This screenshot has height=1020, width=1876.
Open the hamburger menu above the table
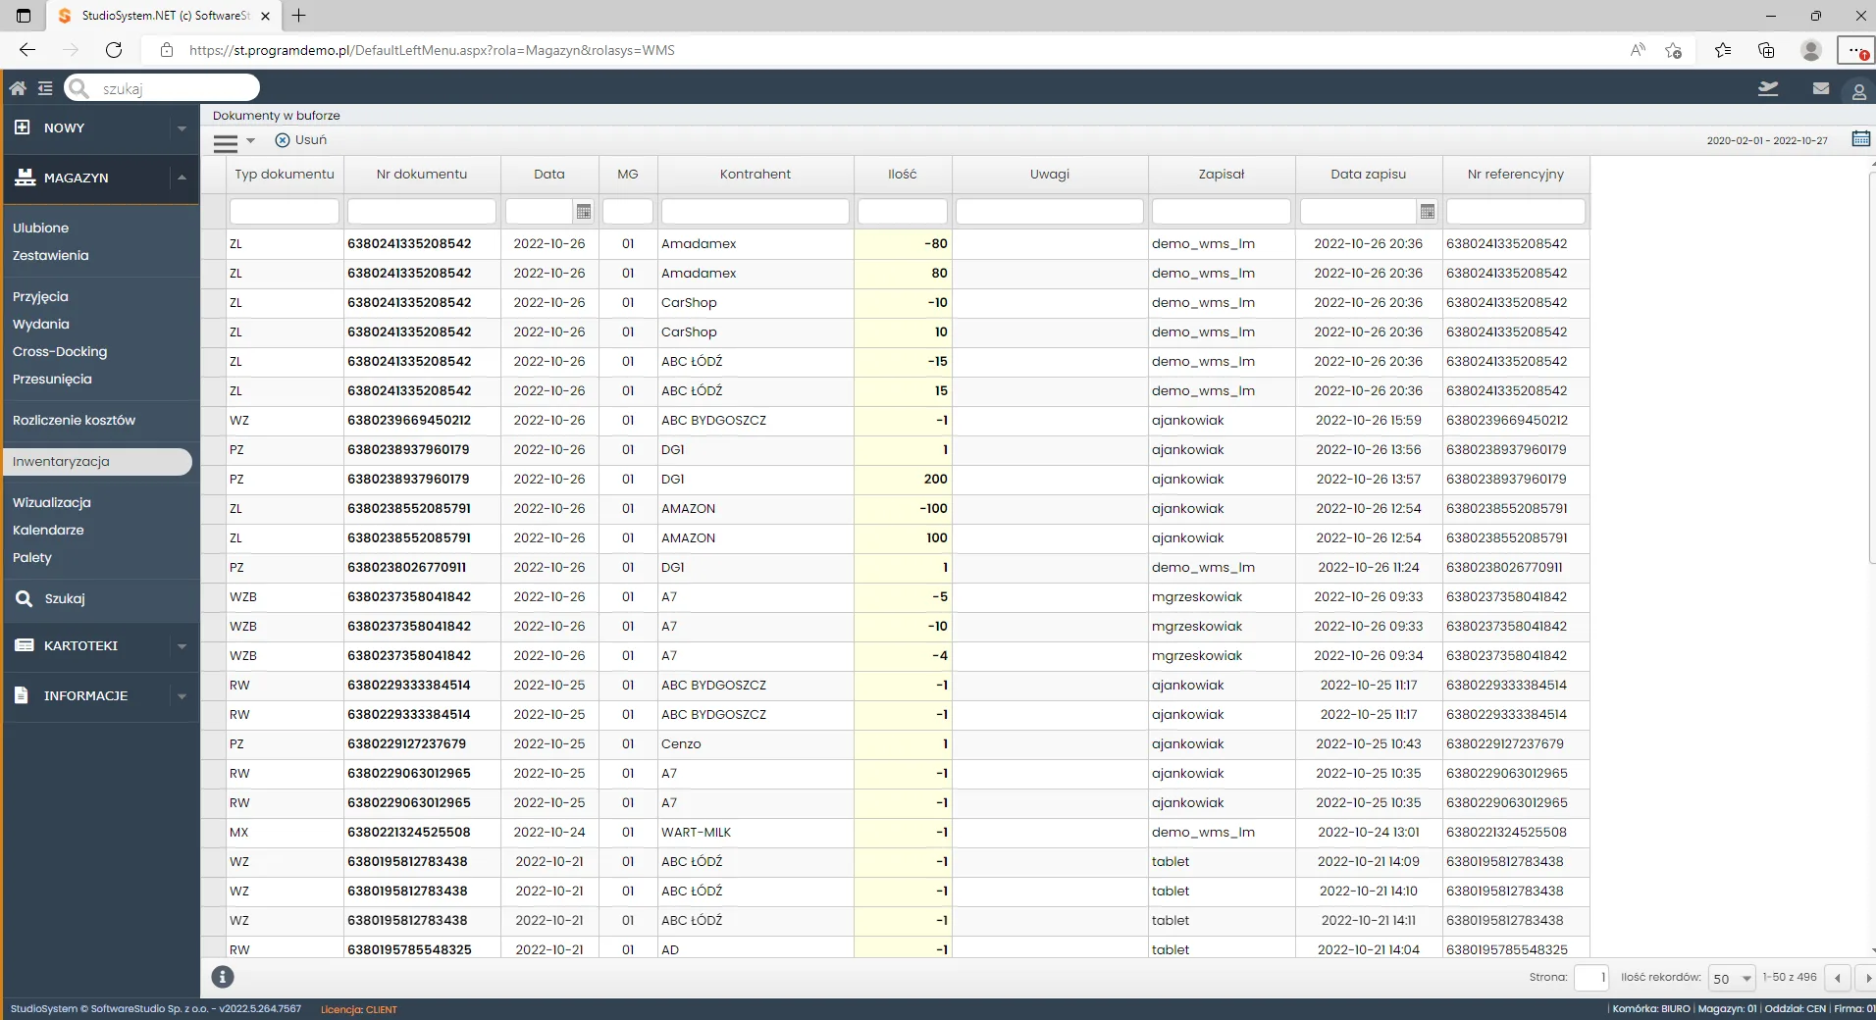(x=226, y=143)
